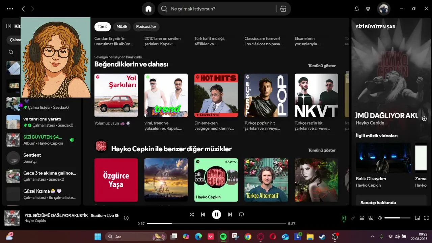Screen dimensions: 432x243
Task: Navigate back with the left arrow
Action: 23,9
